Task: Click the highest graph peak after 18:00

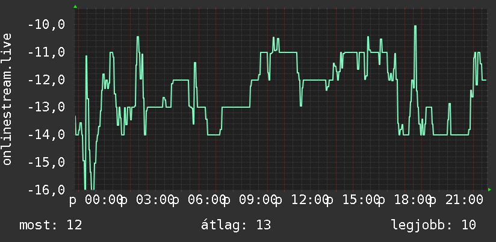Action: point(415,26)
